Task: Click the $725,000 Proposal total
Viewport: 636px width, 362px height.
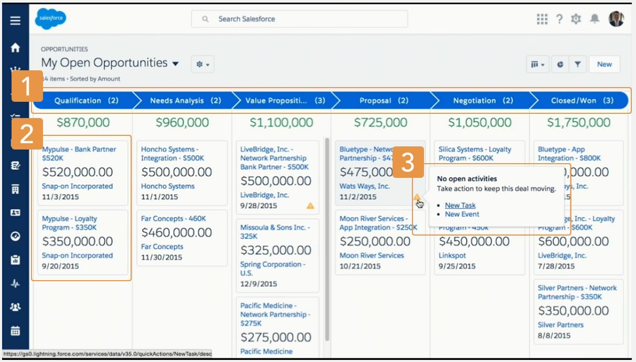Action: (380, 123)
